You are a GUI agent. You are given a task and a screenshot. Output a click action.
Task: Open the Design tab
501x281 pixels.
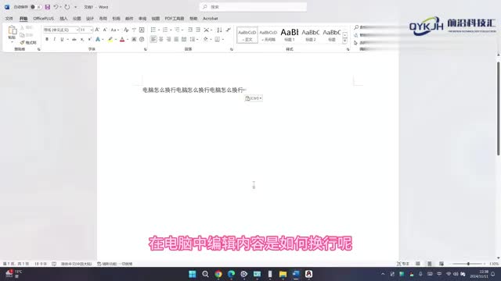(90, 19)
